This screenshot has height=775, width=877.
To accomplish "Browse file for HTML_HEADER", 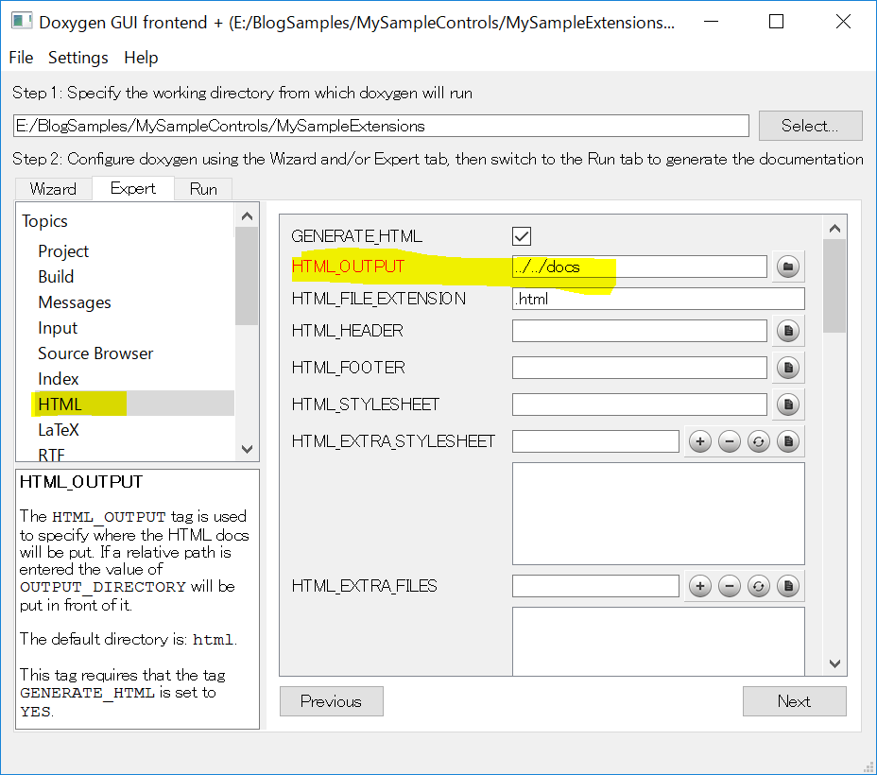I will tap(788, 331).
